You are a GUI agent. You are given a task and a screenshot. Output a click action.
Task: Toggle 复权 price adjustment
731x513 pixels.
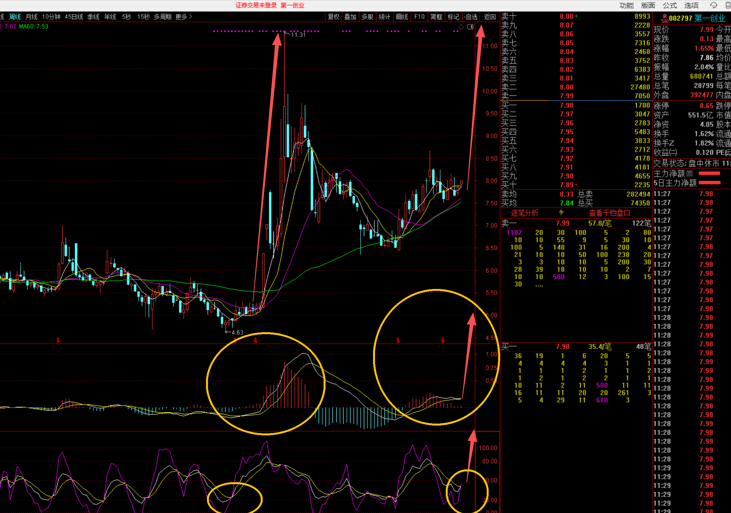(333, 17)
